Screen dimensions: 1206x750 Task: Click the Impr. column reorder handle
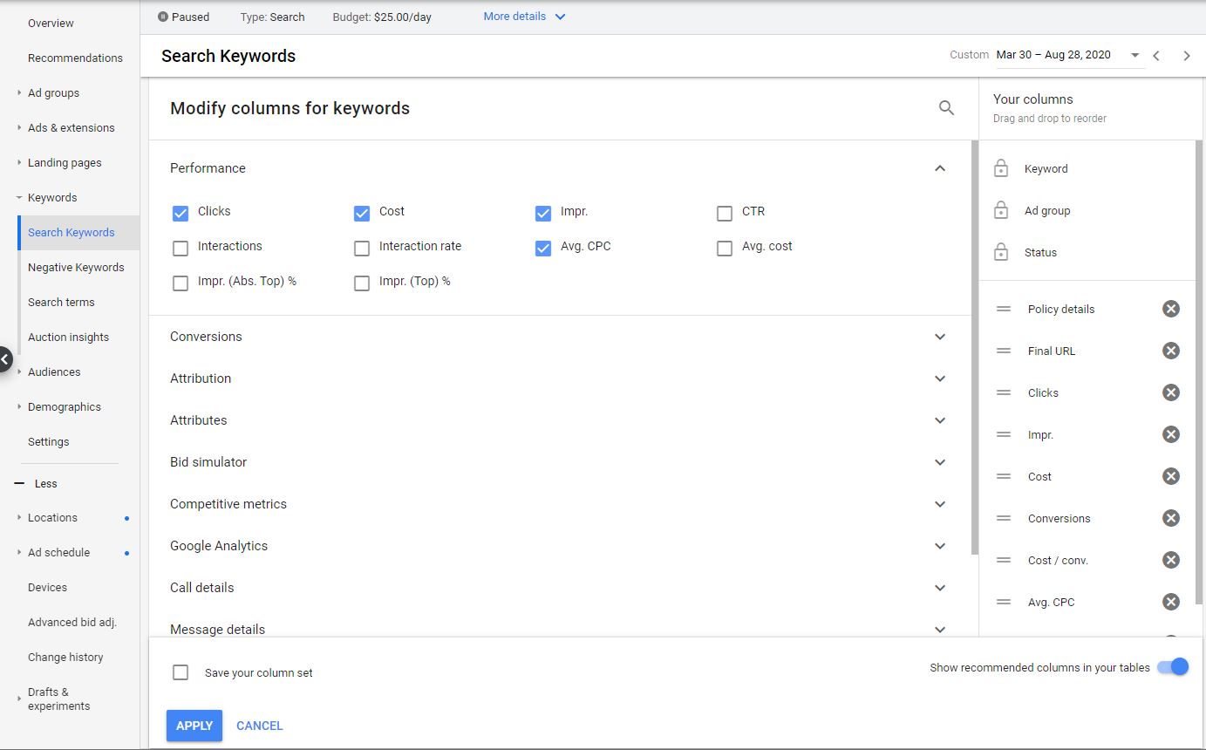pyautogui.click(x=1004, y=434)
